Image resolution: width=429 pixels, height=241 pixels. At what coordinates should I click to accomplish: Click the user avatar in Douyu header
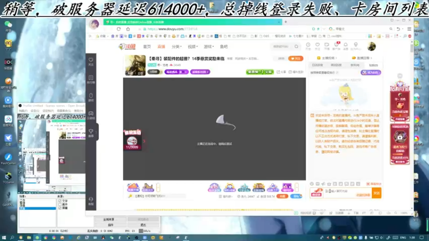point(371,47)
